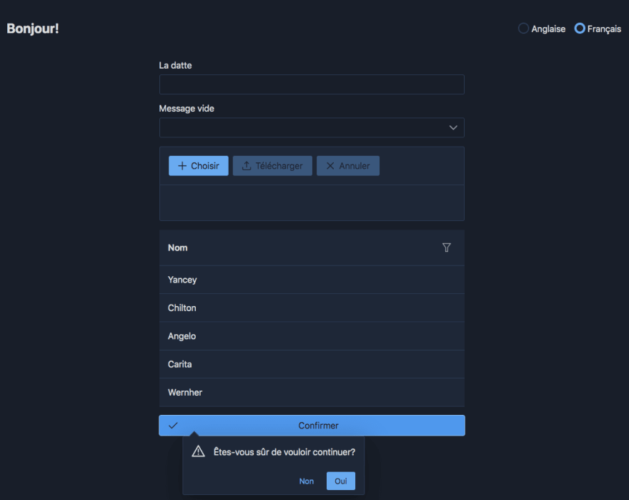
Task: Select the Yancey row
Action: (312, 280)
